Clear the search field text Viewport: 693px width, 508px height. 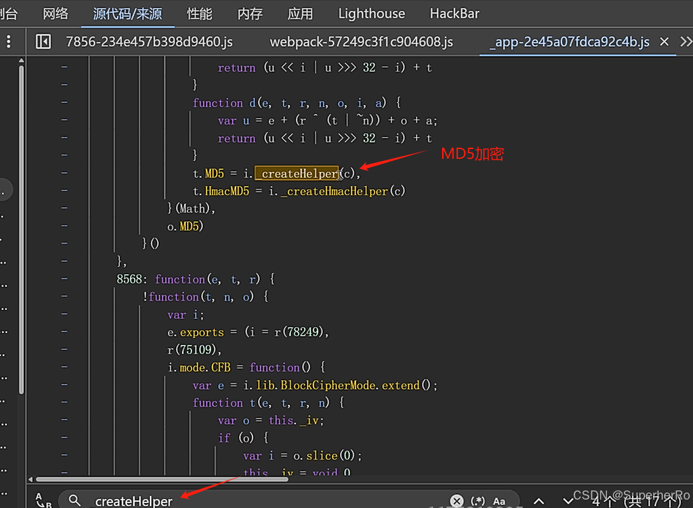pos(457,501)
